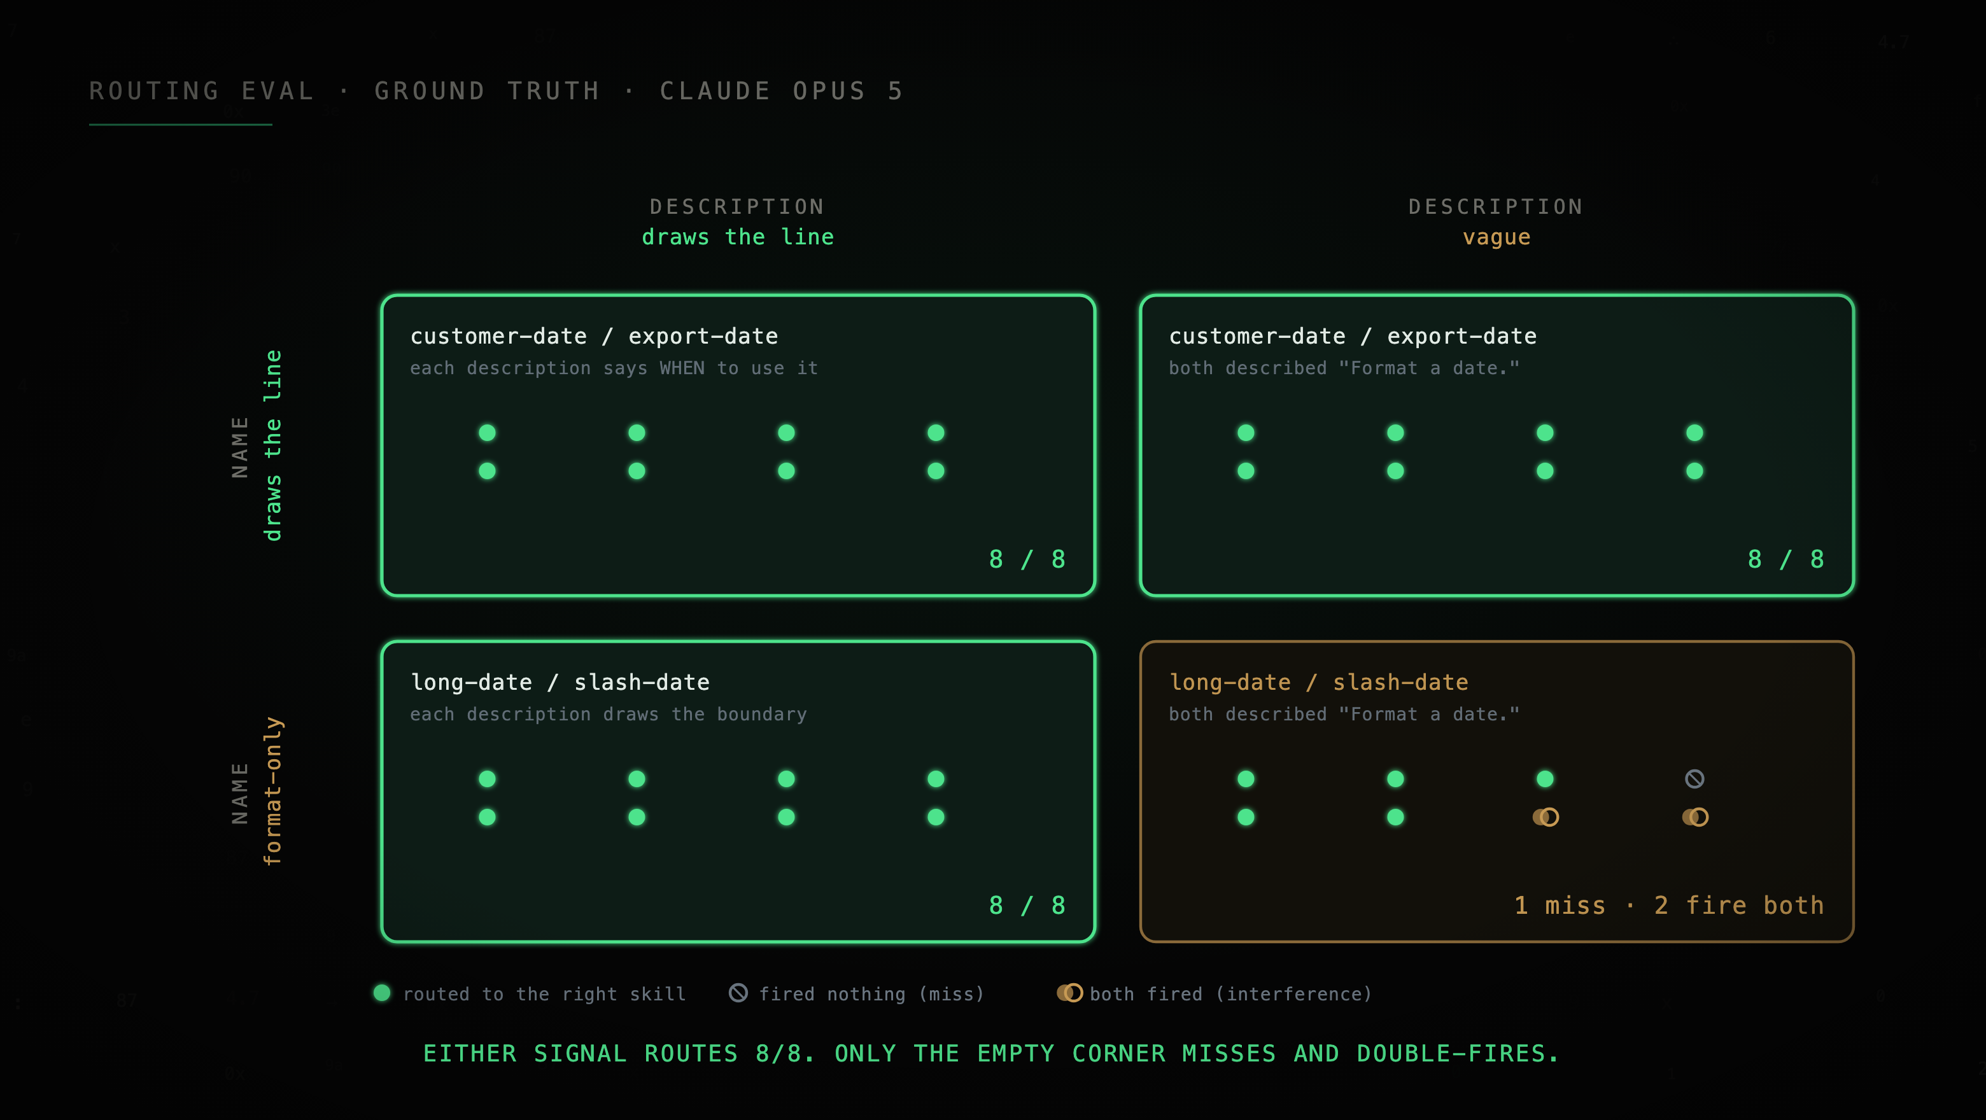The image size is (1986, 1120).
Task: Click the legend label "both fired (interference)"
Action: click(x=1230, y=993)
